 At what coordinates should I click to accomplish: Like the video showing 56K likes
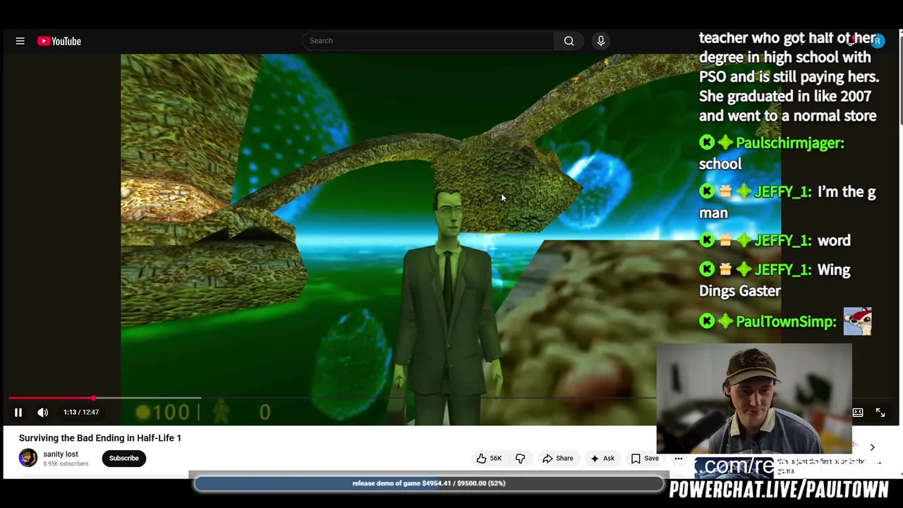[x=489, y=459]
